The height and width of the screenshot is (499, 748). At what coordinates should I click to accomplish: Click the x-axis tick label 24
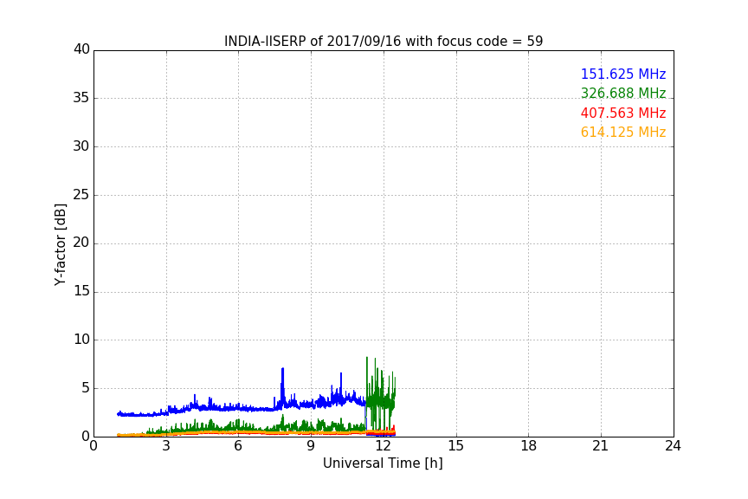(673, 446)
